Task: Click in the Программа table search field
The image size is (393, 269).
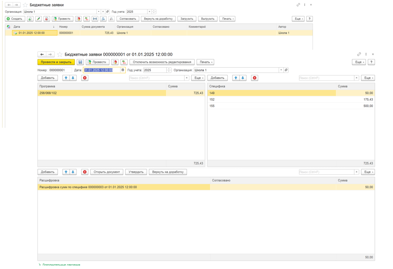Action: point(157,78)
